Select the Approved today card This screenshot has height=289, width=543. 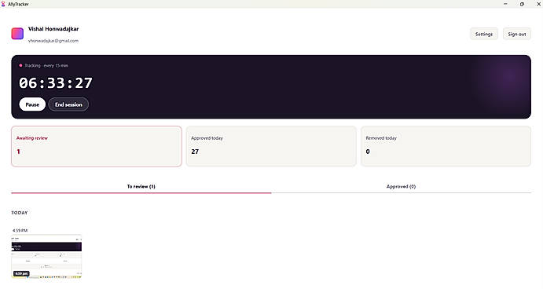click(x=271, y=146)
